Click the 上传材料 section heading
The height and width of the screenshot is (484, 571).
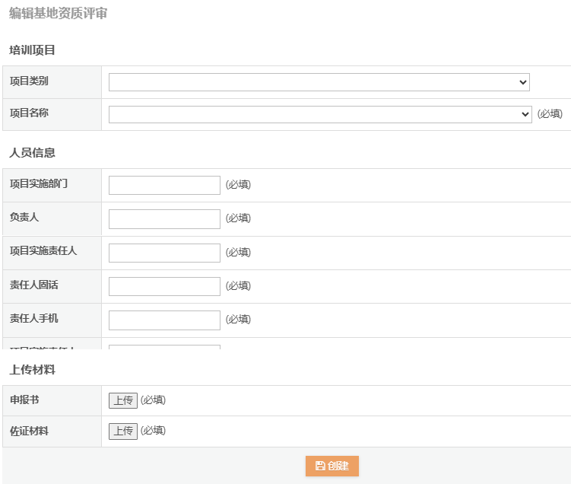32,370
